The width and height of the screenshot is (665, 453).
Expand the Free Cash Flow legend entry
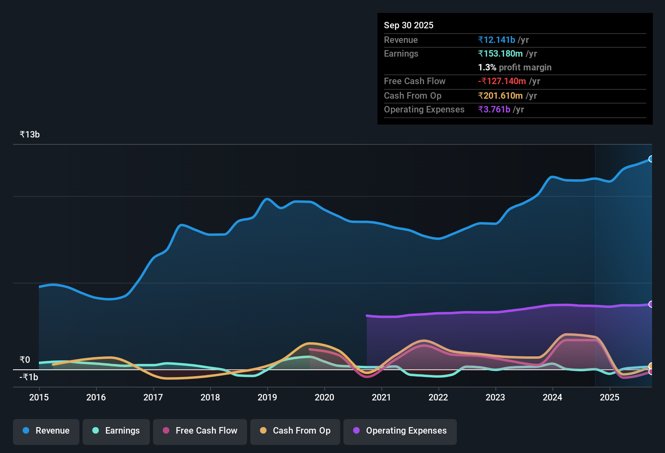[x=200, y=431]
